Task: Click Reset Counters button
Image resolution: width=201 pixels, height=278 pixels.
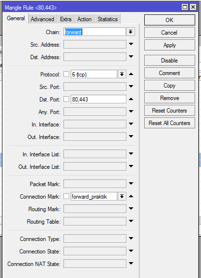Action: [x=170, y=111]
